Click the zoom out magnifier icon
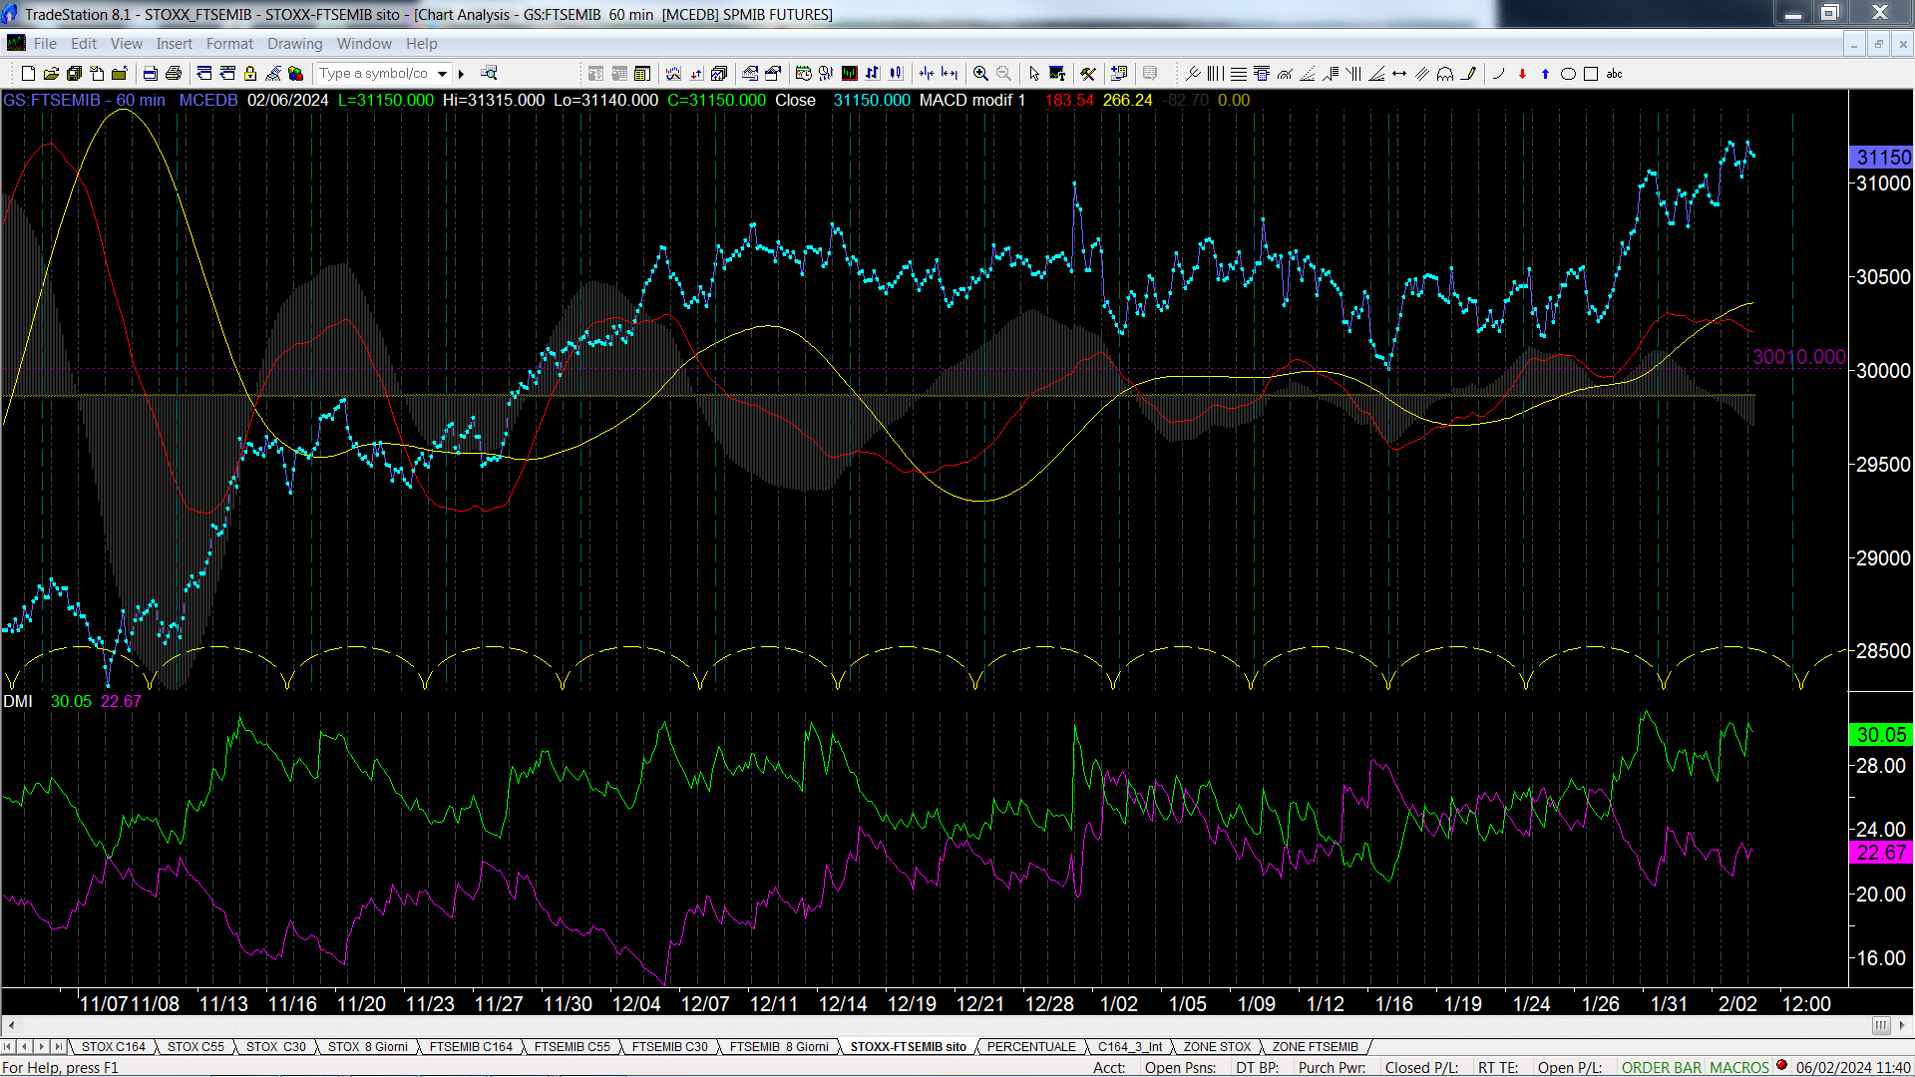 1003,74
